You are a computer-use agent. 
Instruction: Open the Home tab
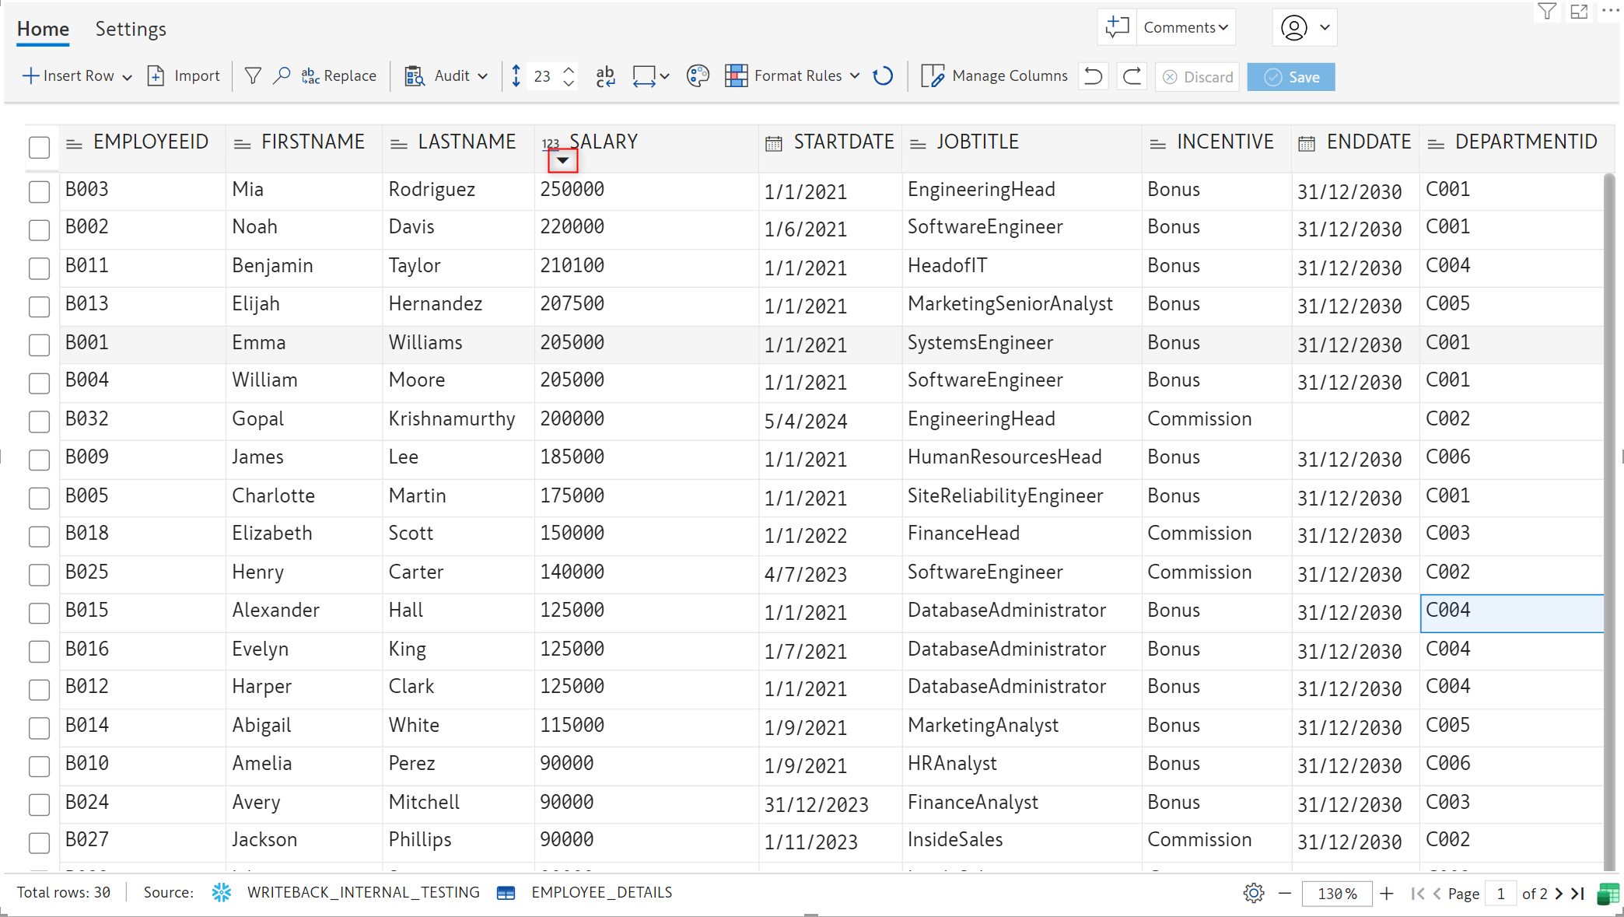click(x=43, y=29)
